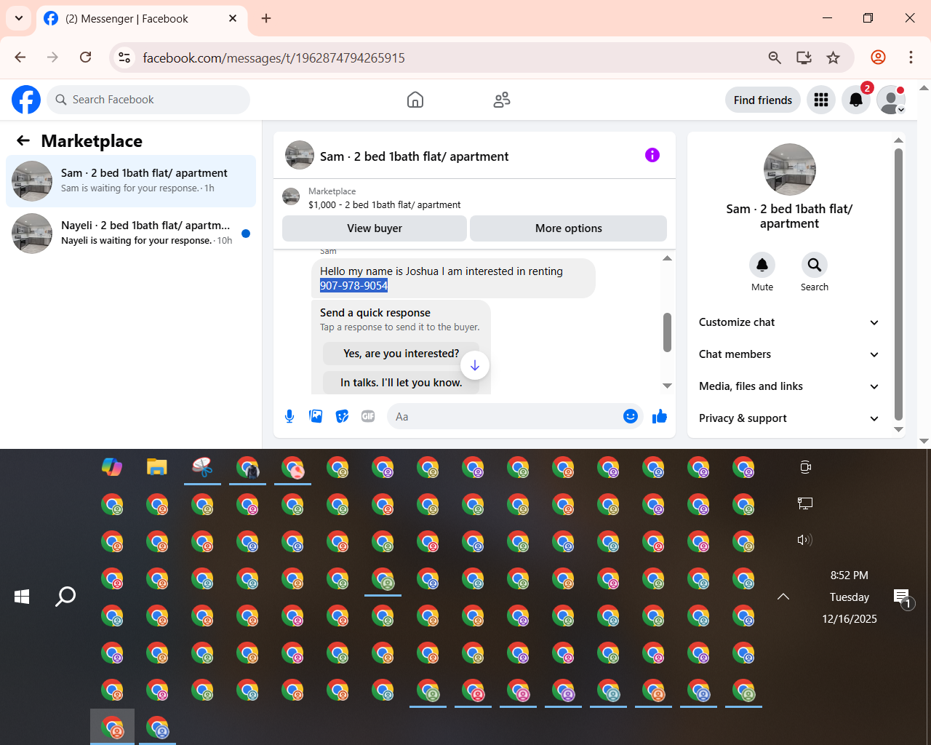Screen dimensions: 931x745
Task: Expand Privacy & support section
Action: click(789, 418)
